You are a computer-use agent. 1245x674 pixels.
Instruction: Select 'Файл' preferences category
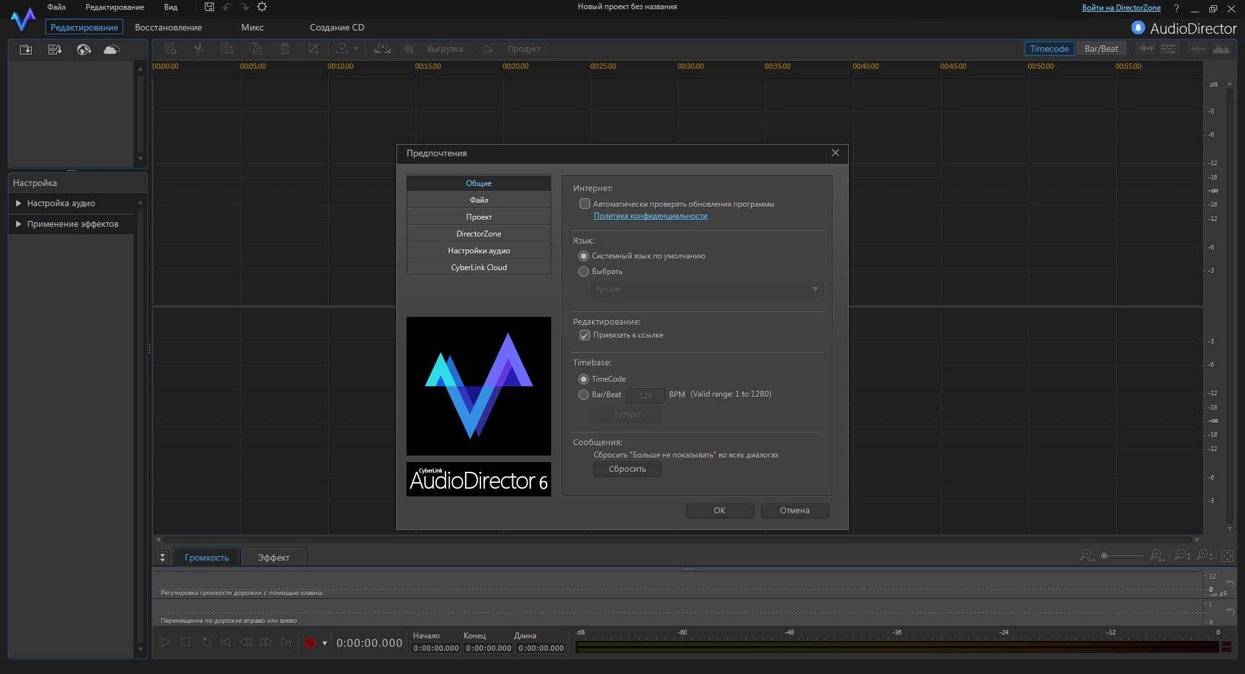[479, 200]
